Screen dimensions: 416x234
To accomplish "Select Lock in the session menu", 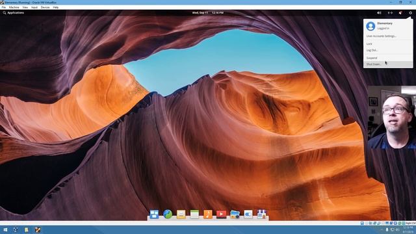I will coord(388,44).
